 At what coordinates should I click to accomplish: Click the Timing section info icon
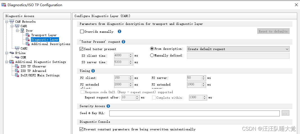coord(93,71)
